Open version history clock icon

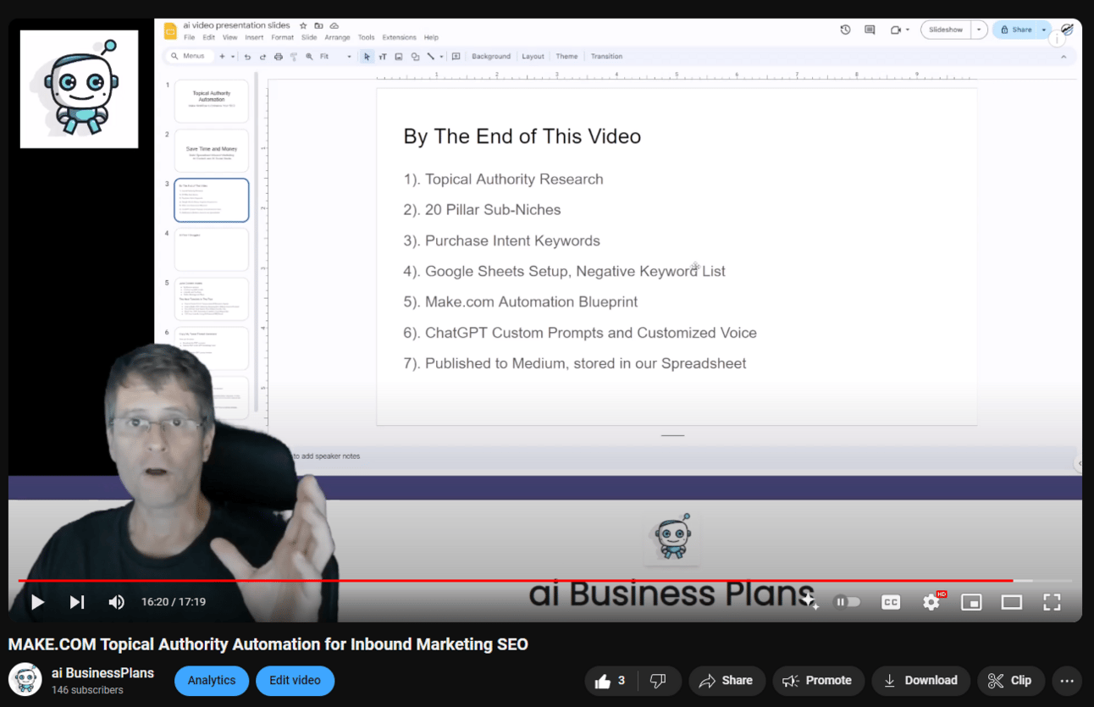coord(845,30)
